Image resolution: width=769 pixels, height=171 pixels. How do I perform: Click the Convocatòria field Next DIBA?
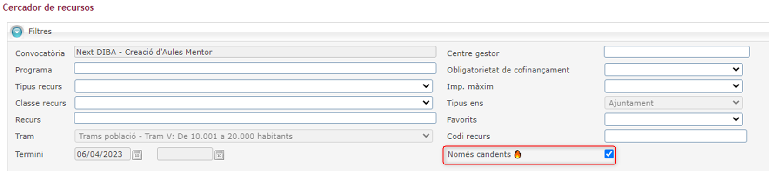point(255,52)
